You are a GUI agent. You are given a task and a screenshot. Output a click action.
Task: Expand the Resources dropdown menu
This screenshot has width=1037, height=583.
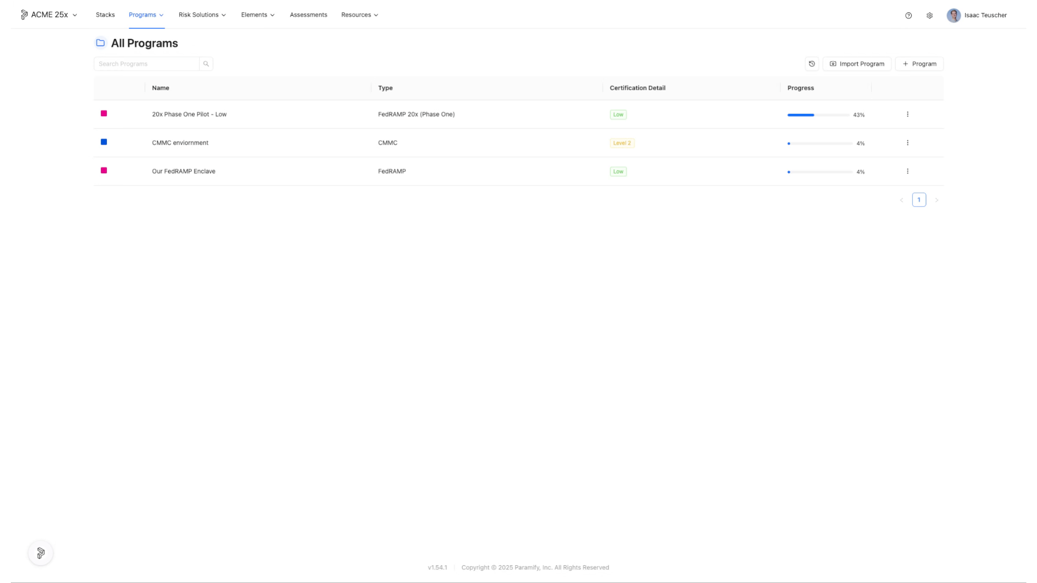[360, 15]
